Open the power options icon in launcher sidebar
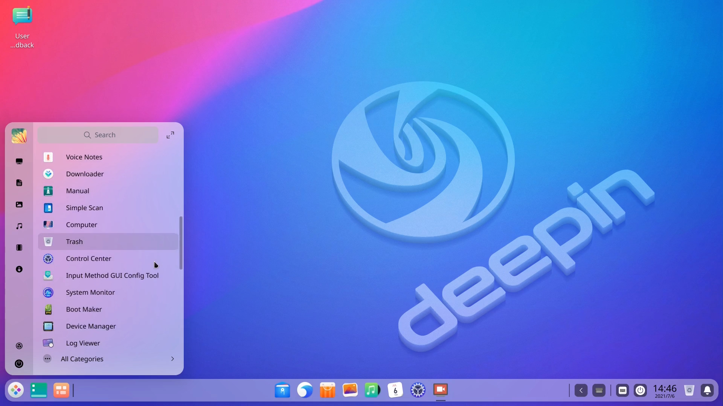Viewport: 723px width, 406px height. pyautogui.click(x=19, y=364)
